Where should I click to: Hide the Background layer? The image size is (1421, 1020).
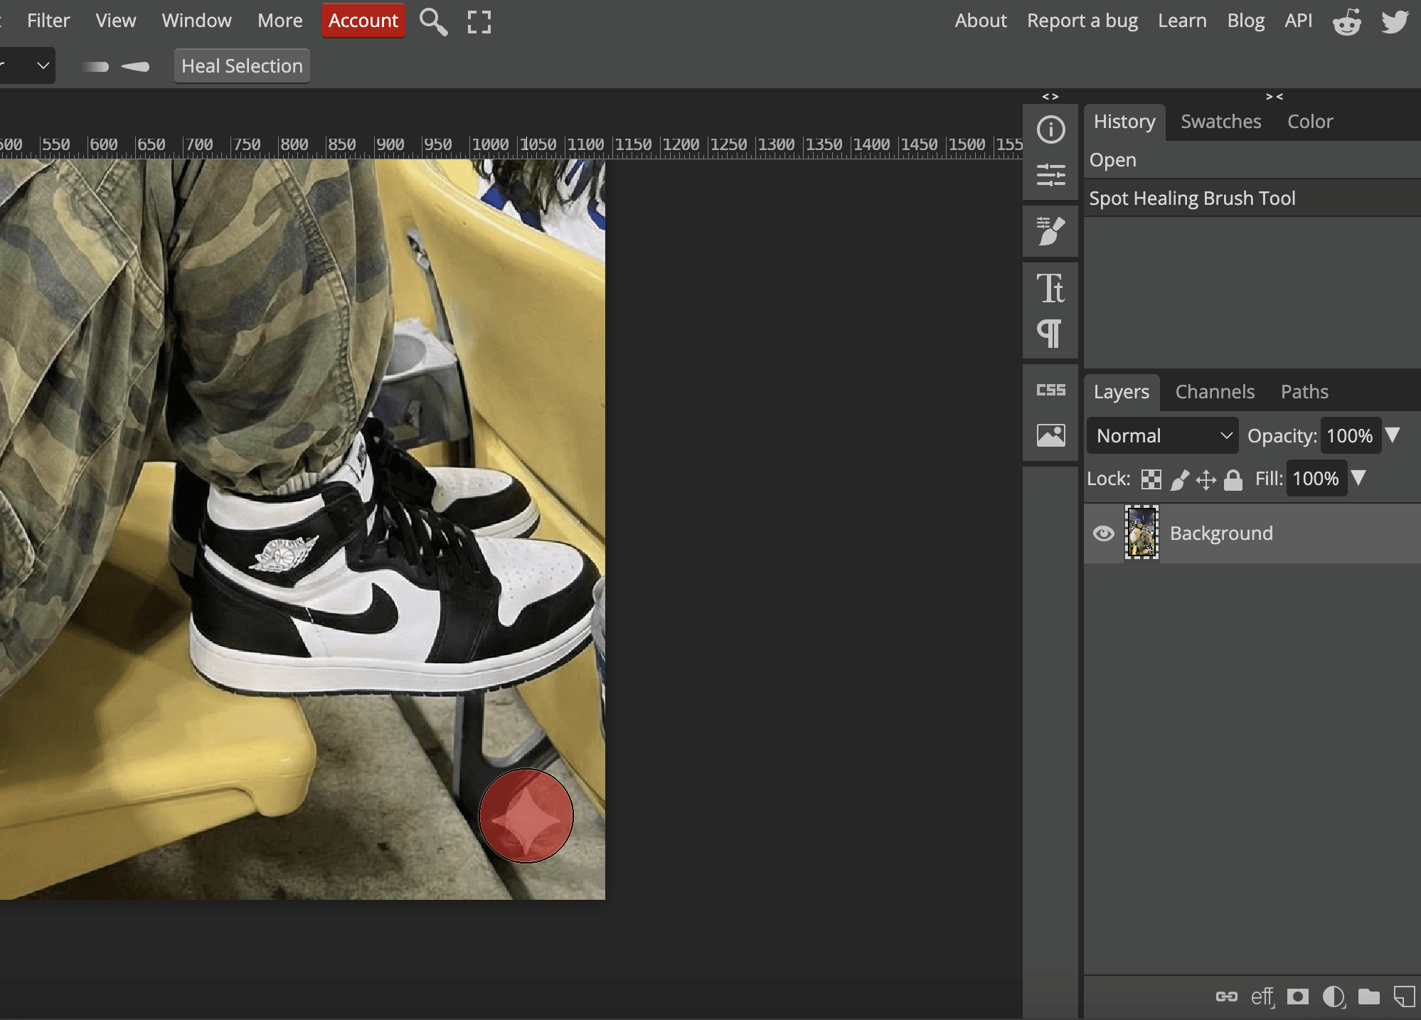pyautogui.click(x=1104, y=533)
